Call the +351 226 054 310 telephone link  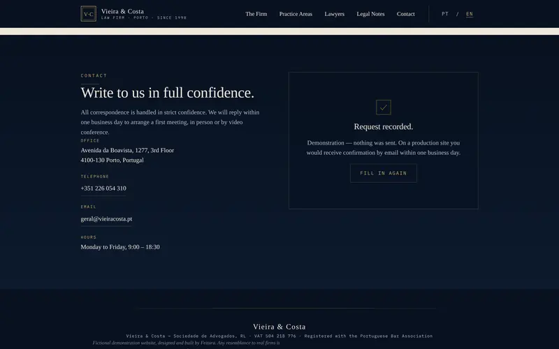coord(103,188)
